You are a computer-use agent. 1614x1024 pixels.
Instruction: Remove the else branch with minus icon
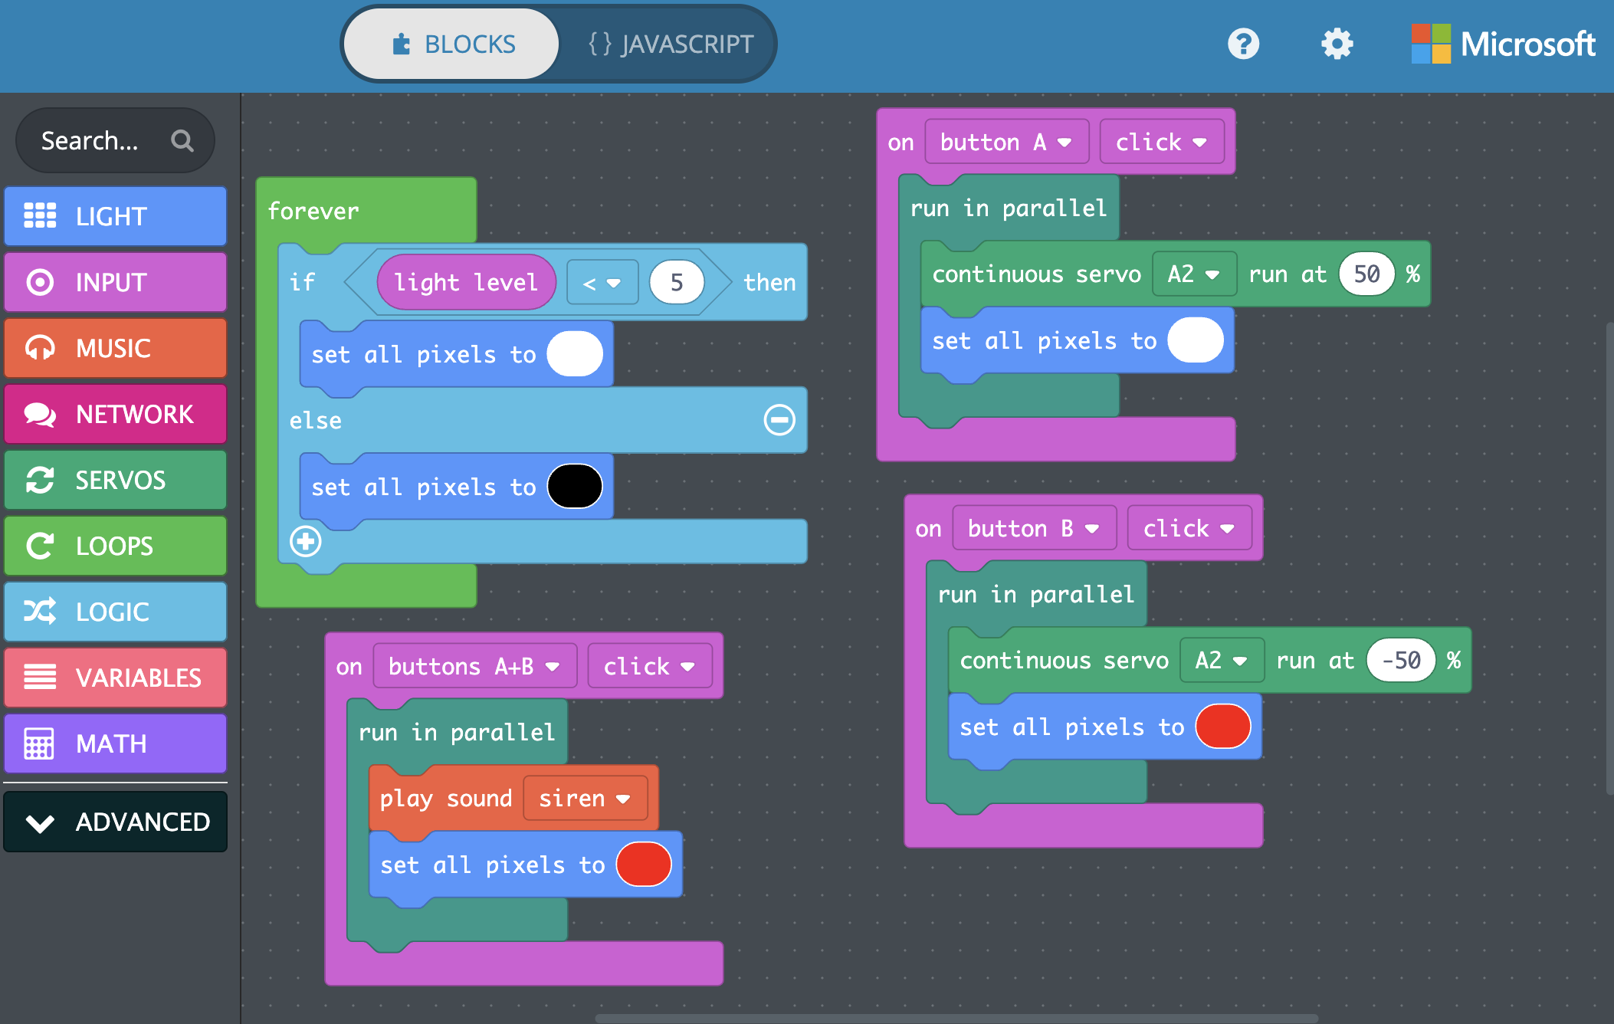[779, 420]
